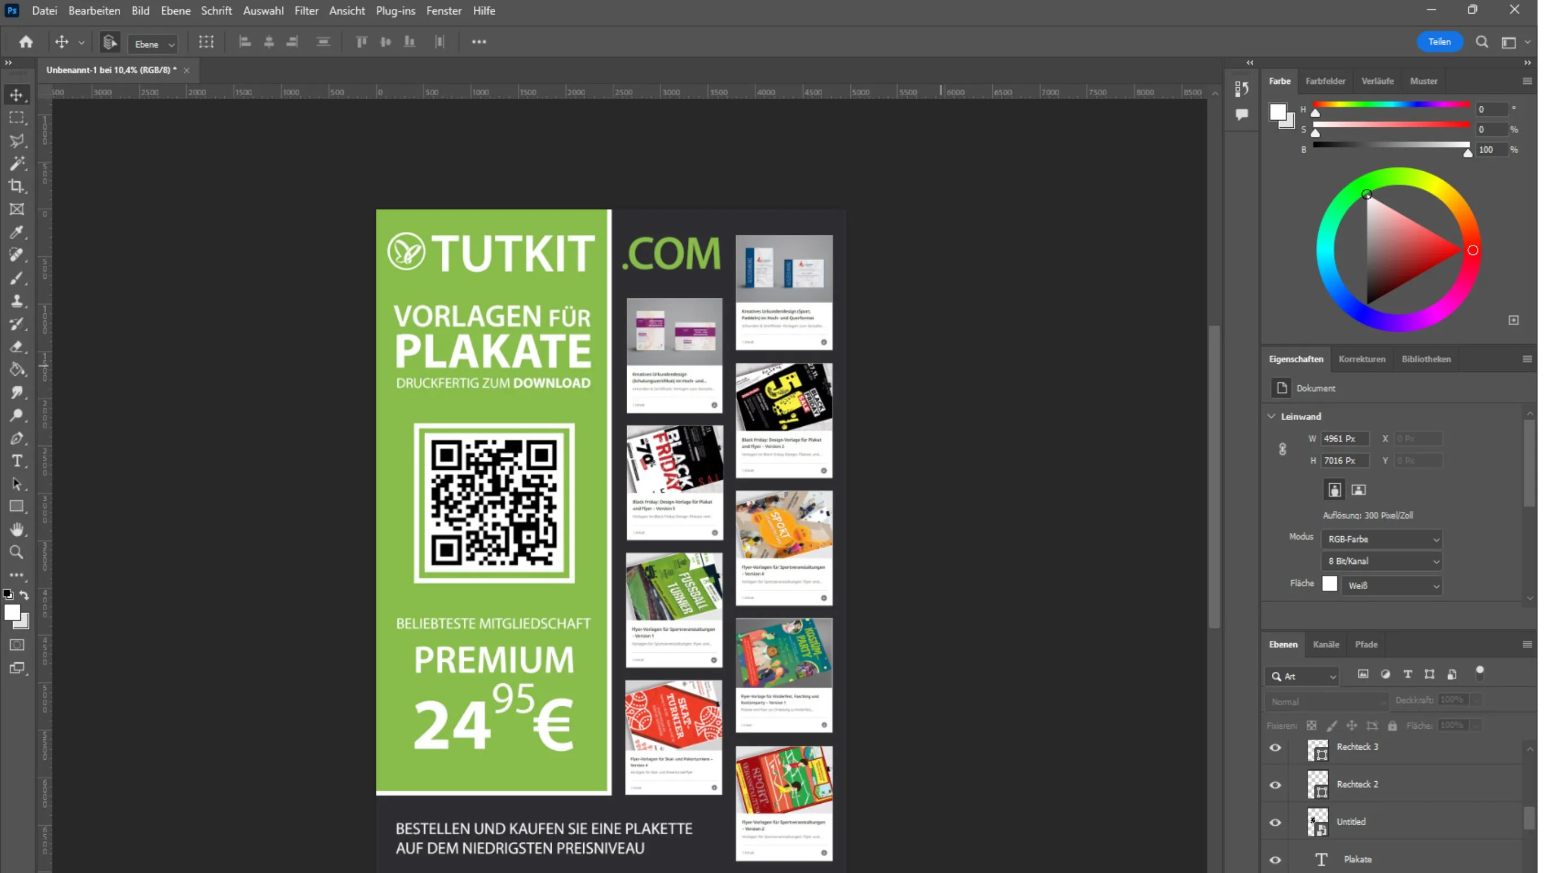Select the Clone Stamp tool

(17, 301)
